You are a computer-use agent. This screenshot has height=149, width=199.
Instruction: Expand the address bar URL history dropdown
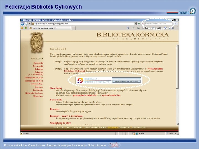pos(135,24)
